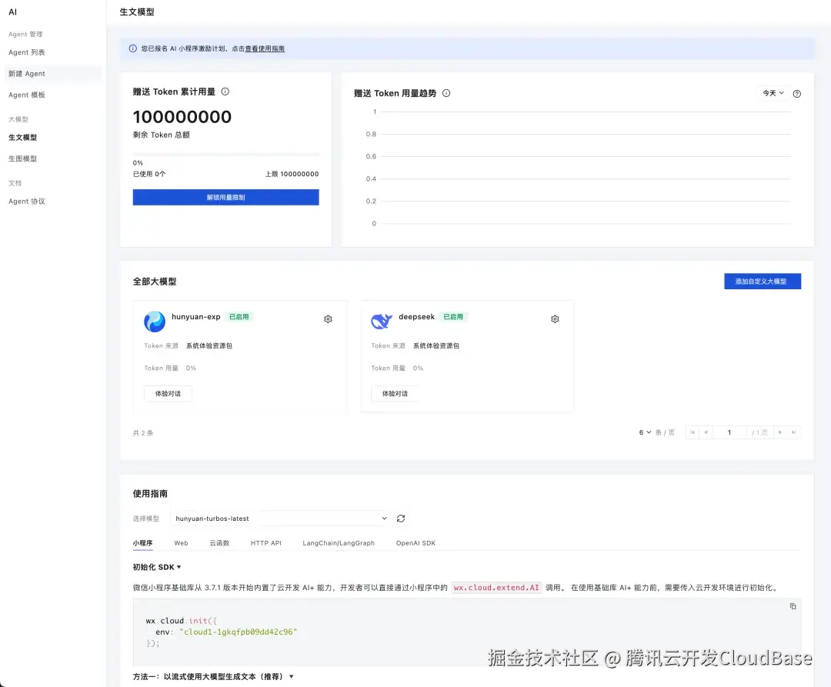Image resolution: width=831 pixels, height=687 pixels.
Task: Copy the wx.cloud.init code snippet
Action: [793, 606]
